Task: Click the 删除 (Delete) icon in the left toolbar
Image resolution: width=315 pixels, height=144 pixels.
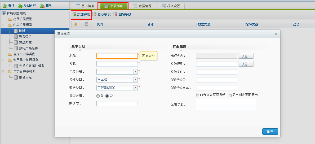Action: [42, 6]
